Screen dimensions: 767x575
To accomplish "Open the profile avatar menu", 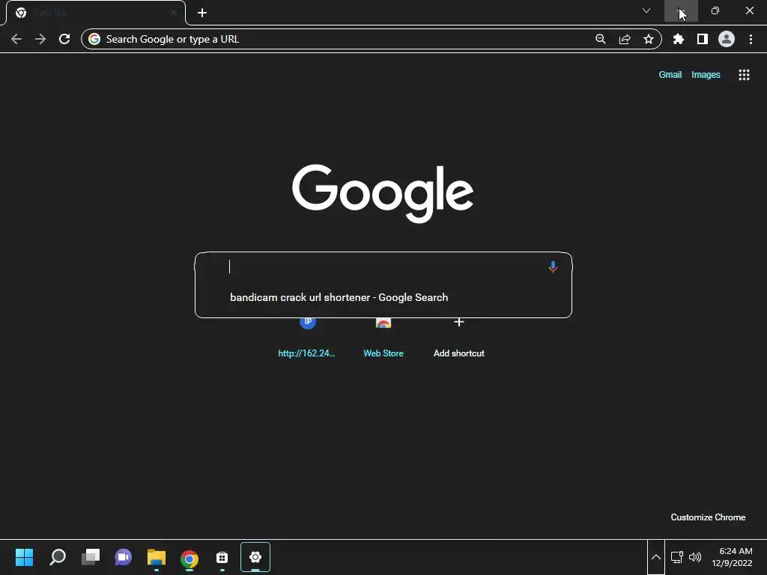I will tap(727, 39).
